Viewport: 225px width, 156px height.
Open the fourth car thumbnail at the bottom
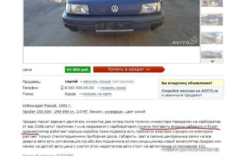212,54
